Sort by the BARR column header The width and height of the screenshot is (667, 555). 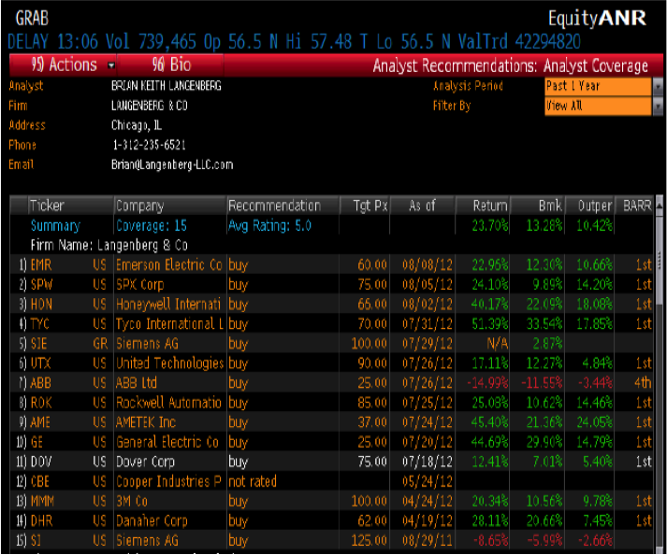(x=634, y=206)
